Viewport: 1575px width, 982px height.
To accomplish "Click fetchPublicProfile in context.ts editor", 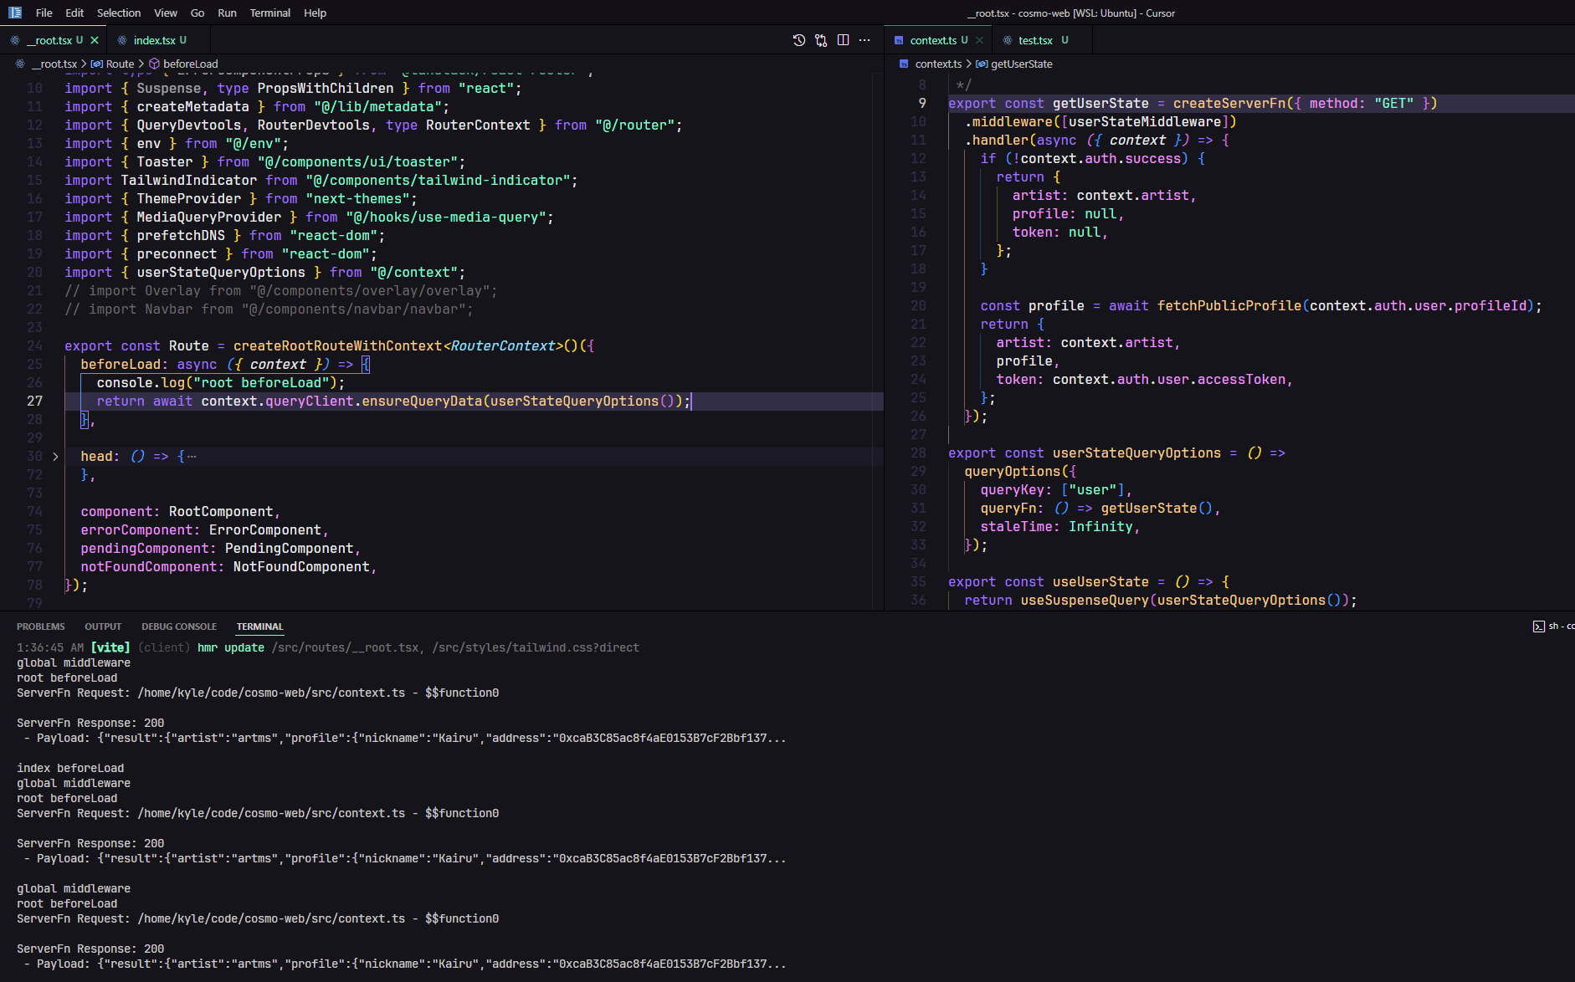I will [x=1229, y=306].
